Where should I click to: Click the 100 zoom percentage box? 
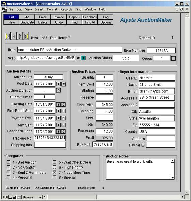coord(5,197)
